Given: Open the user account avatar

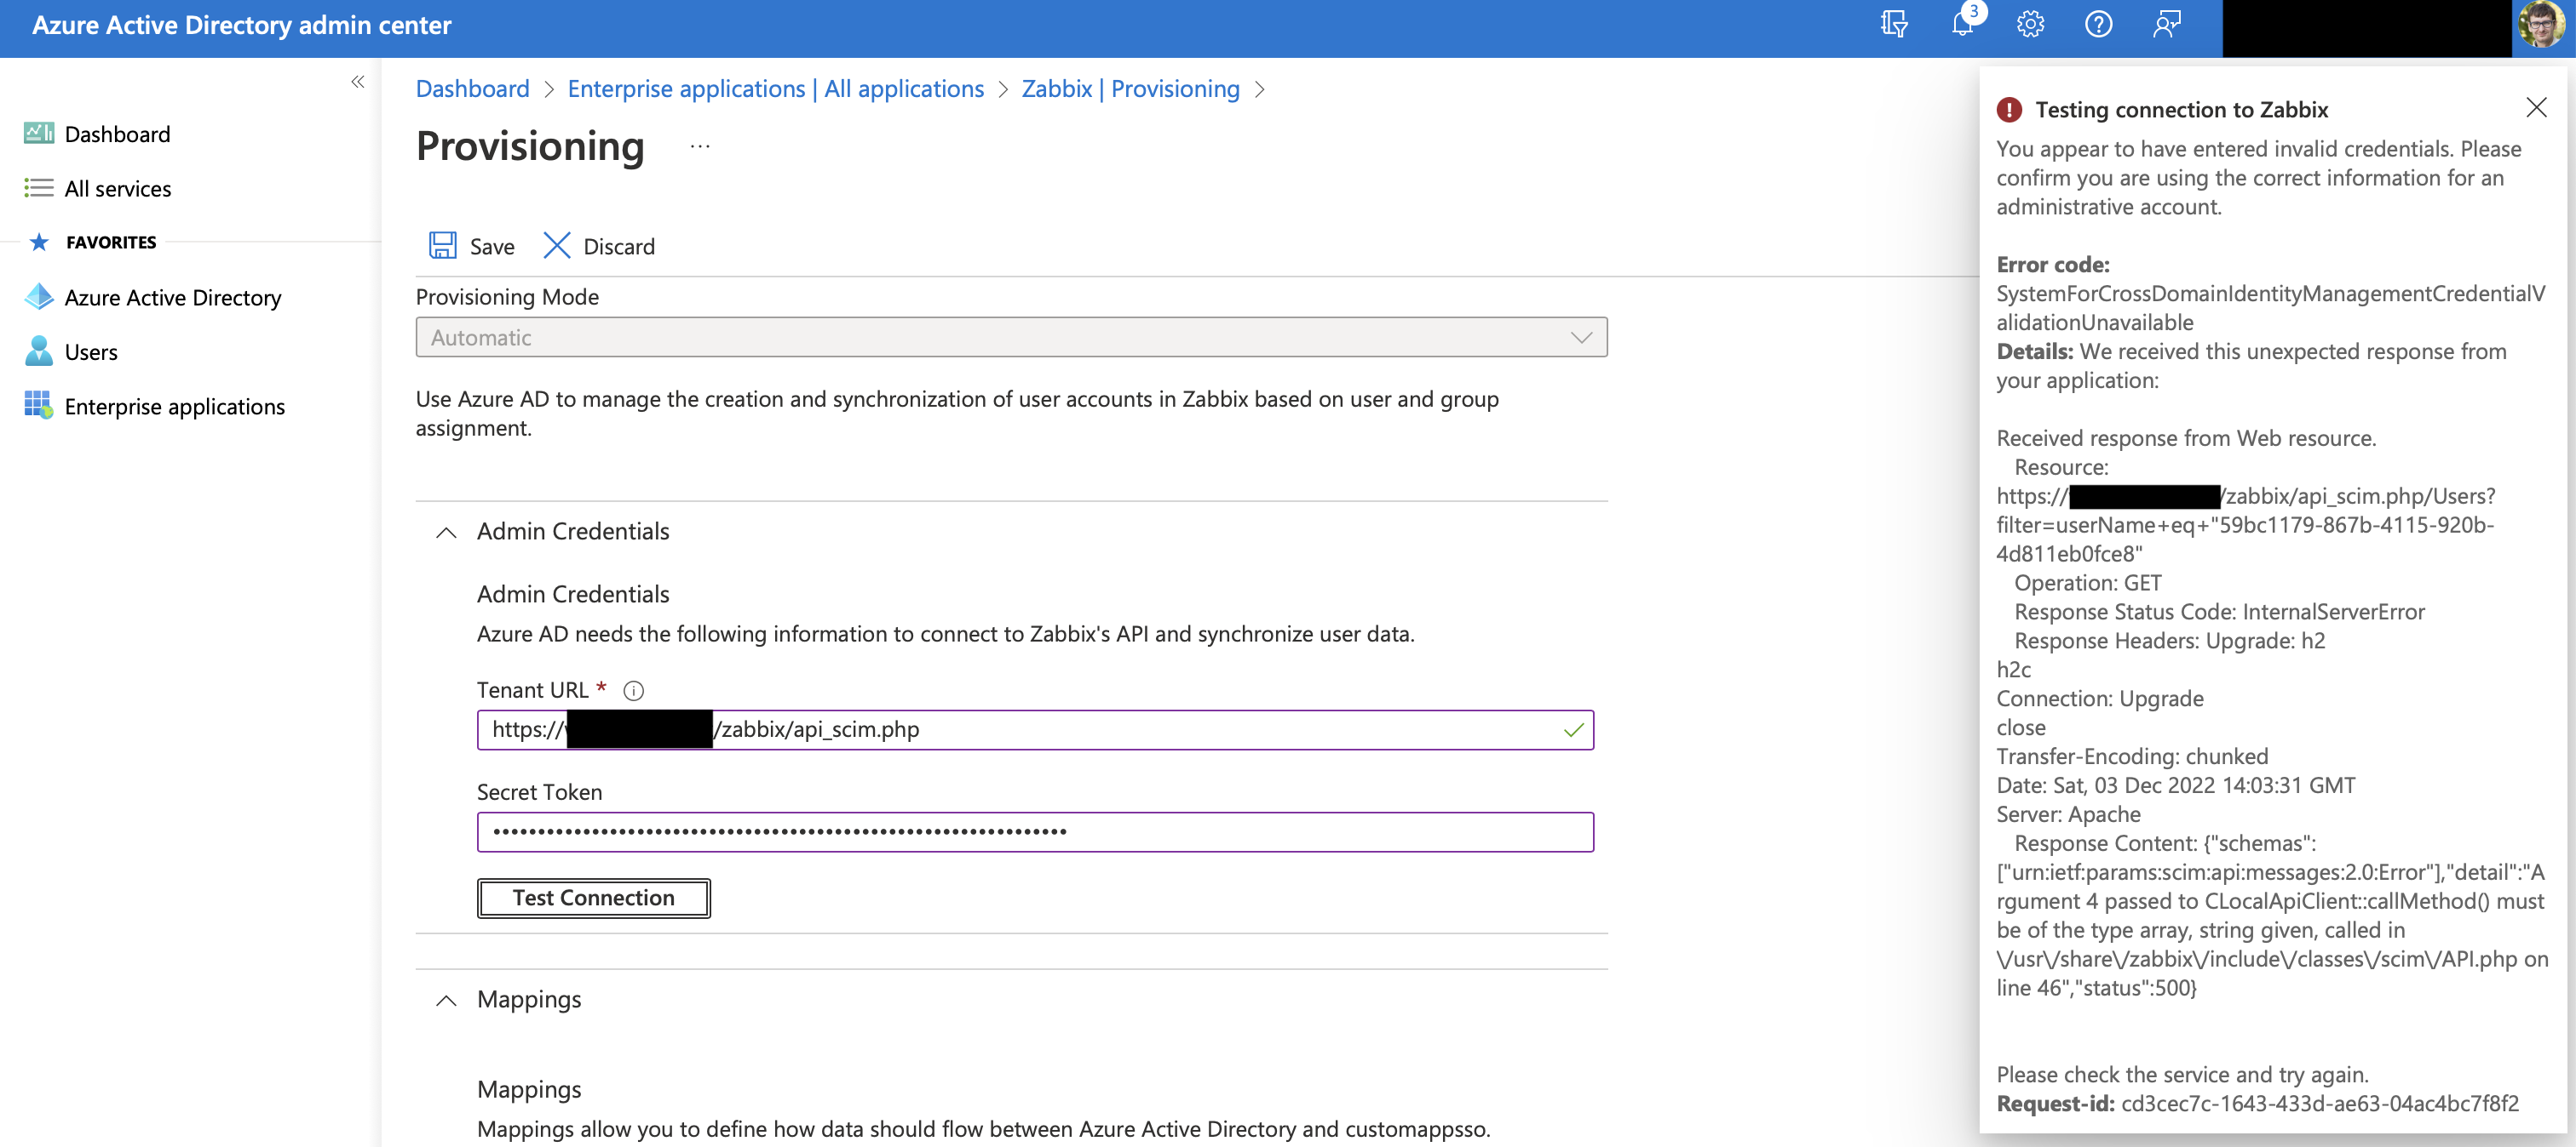Looking at the screenshot, I should [2541, 24].
